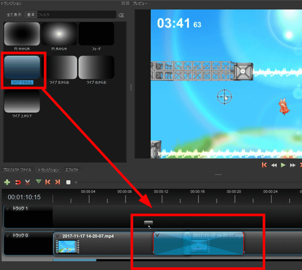The width and height of the screenshot is (302, 270).
Task: Click the preview video frame
Action: pyautogui.click(x=226, y=84)
